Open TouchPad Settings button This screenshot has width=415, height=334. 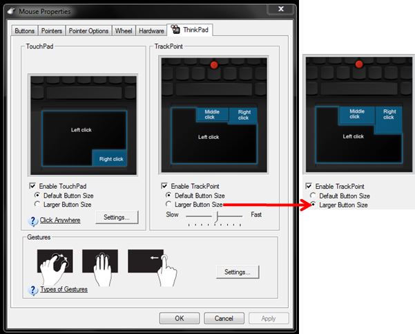pos(117,218)
